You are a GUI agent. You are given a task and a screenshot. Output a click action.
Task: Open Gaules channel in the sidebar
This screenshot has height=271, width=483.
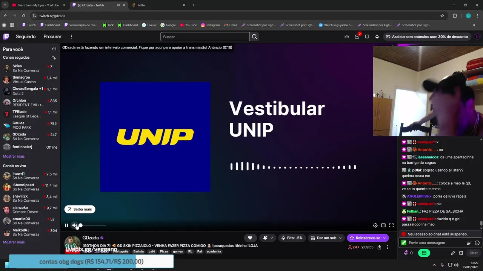coord(30,125)
